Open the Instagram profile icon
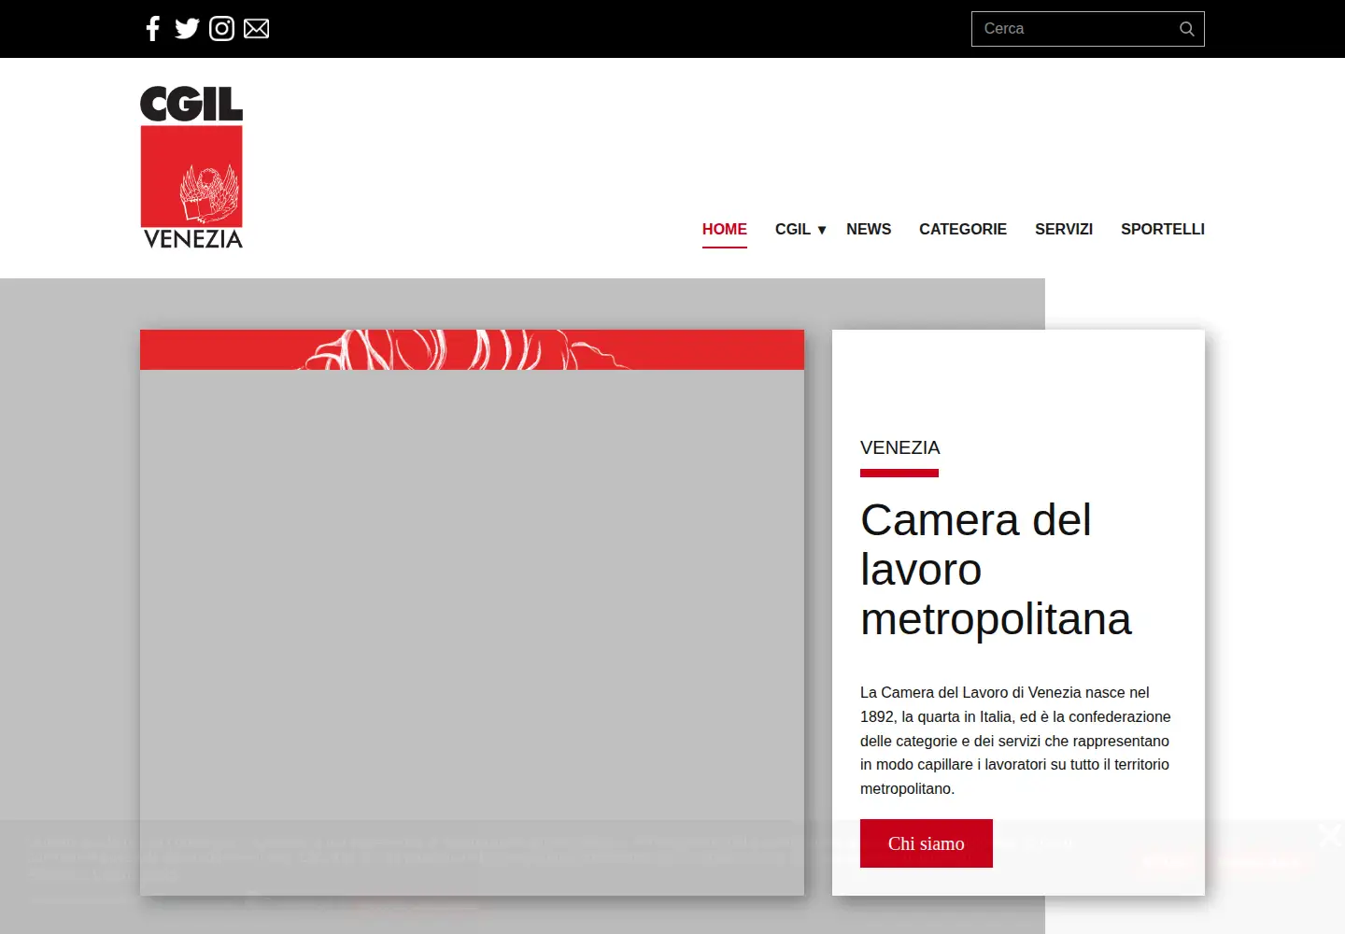Image resolution: width=1345 pixels, height=934 pixels. coord(221,29)
